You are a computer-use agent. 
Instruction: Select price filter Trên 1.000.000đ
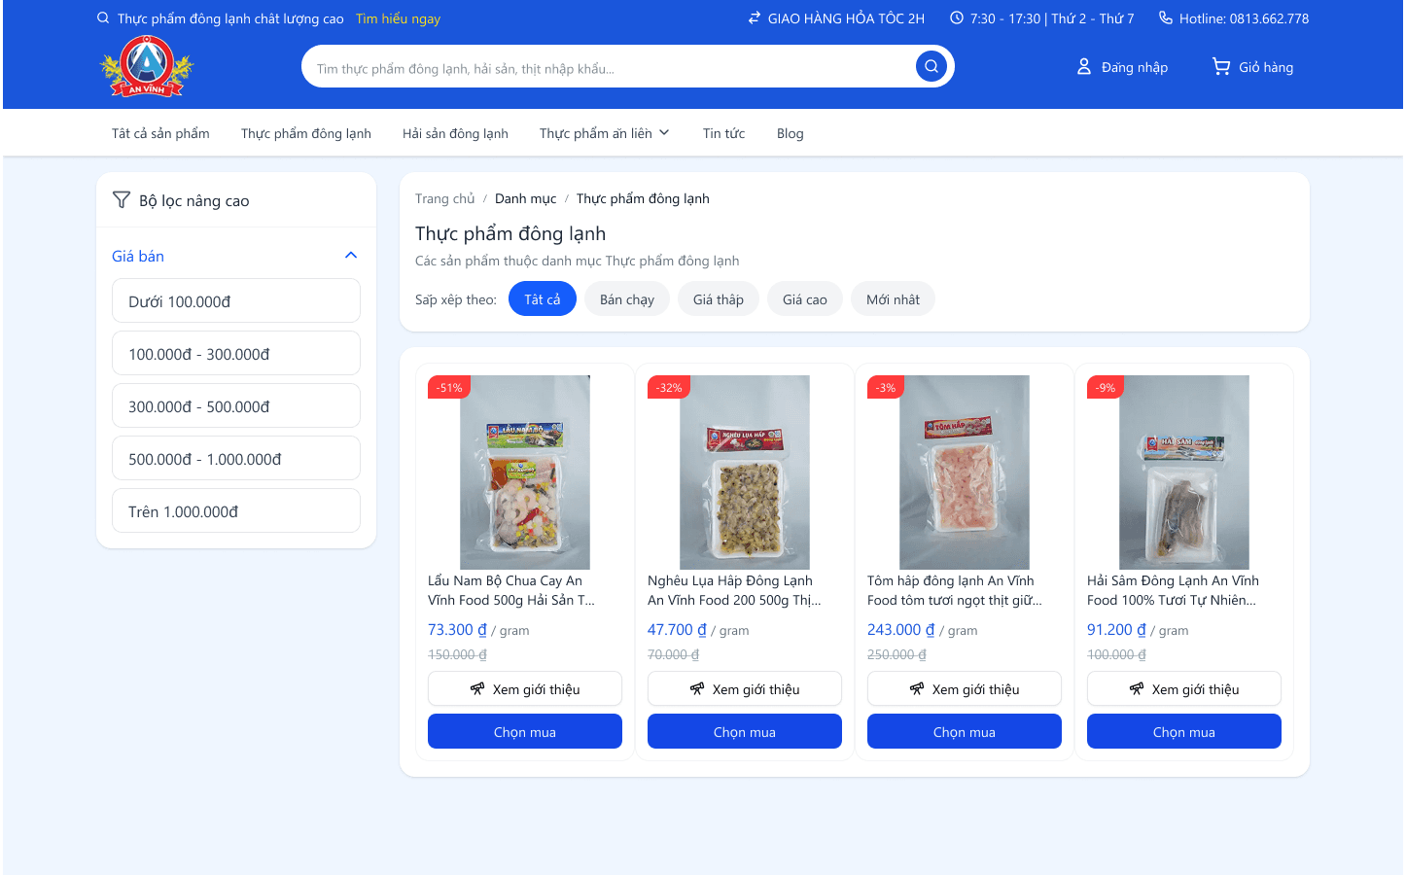tap(236, 510)
